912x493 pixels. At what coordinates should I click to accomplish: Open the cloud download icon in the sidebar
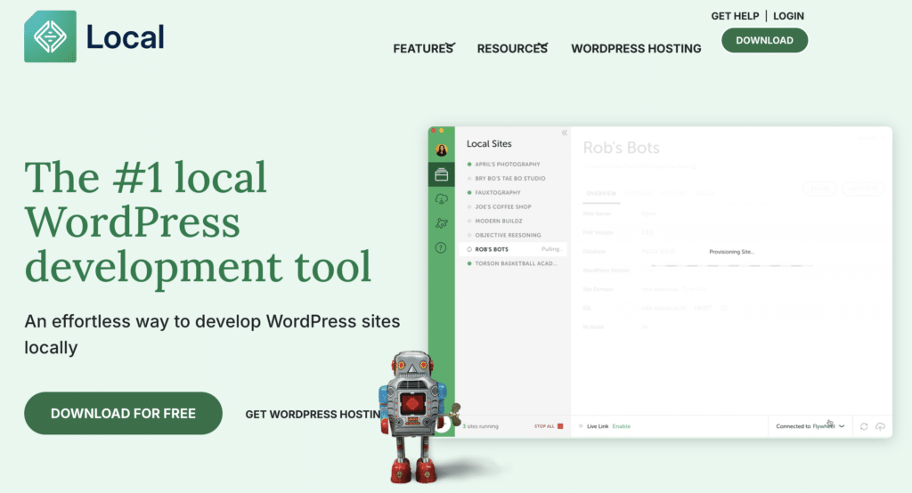(441, 199)
